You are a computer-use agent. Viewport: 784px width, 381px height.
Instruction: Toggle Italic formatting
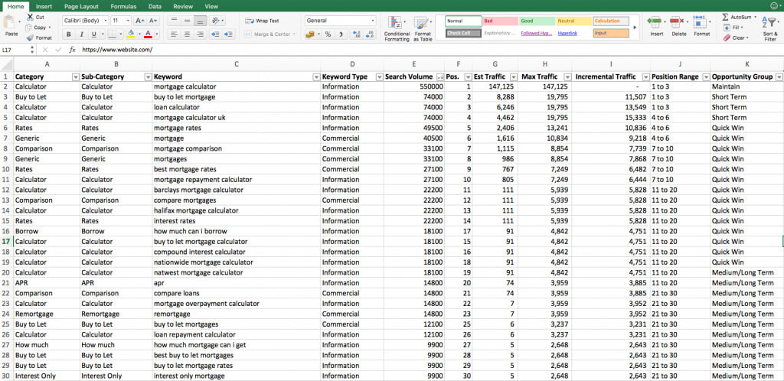[x=81, y=34]
